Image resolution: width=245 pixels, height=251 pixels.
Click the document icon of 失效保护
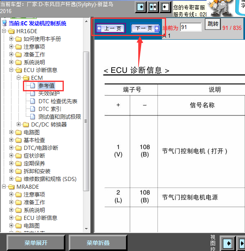33,93
